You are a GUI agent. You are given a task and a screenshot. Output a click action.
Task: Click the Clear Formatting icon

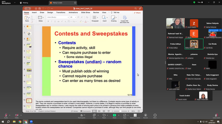(x=87, y=17)
